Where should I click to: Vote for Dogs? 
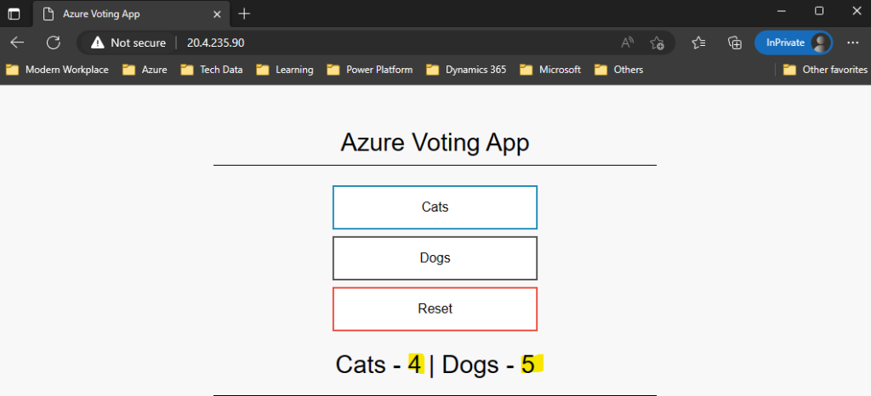click(435, 258)
